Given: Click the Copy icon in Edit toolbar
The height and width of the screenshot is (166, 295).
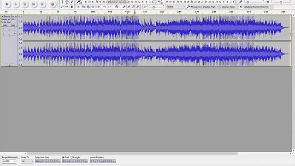Looking at the screenshot, I should coord(83,7).
